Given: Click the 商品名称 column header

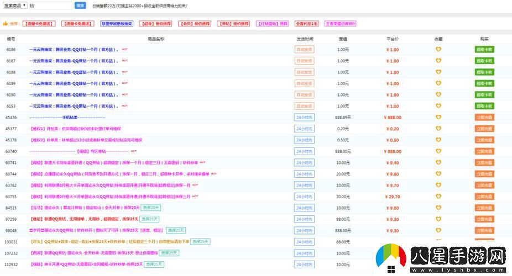Looking at the screenshot, I should tap(156, 39).
